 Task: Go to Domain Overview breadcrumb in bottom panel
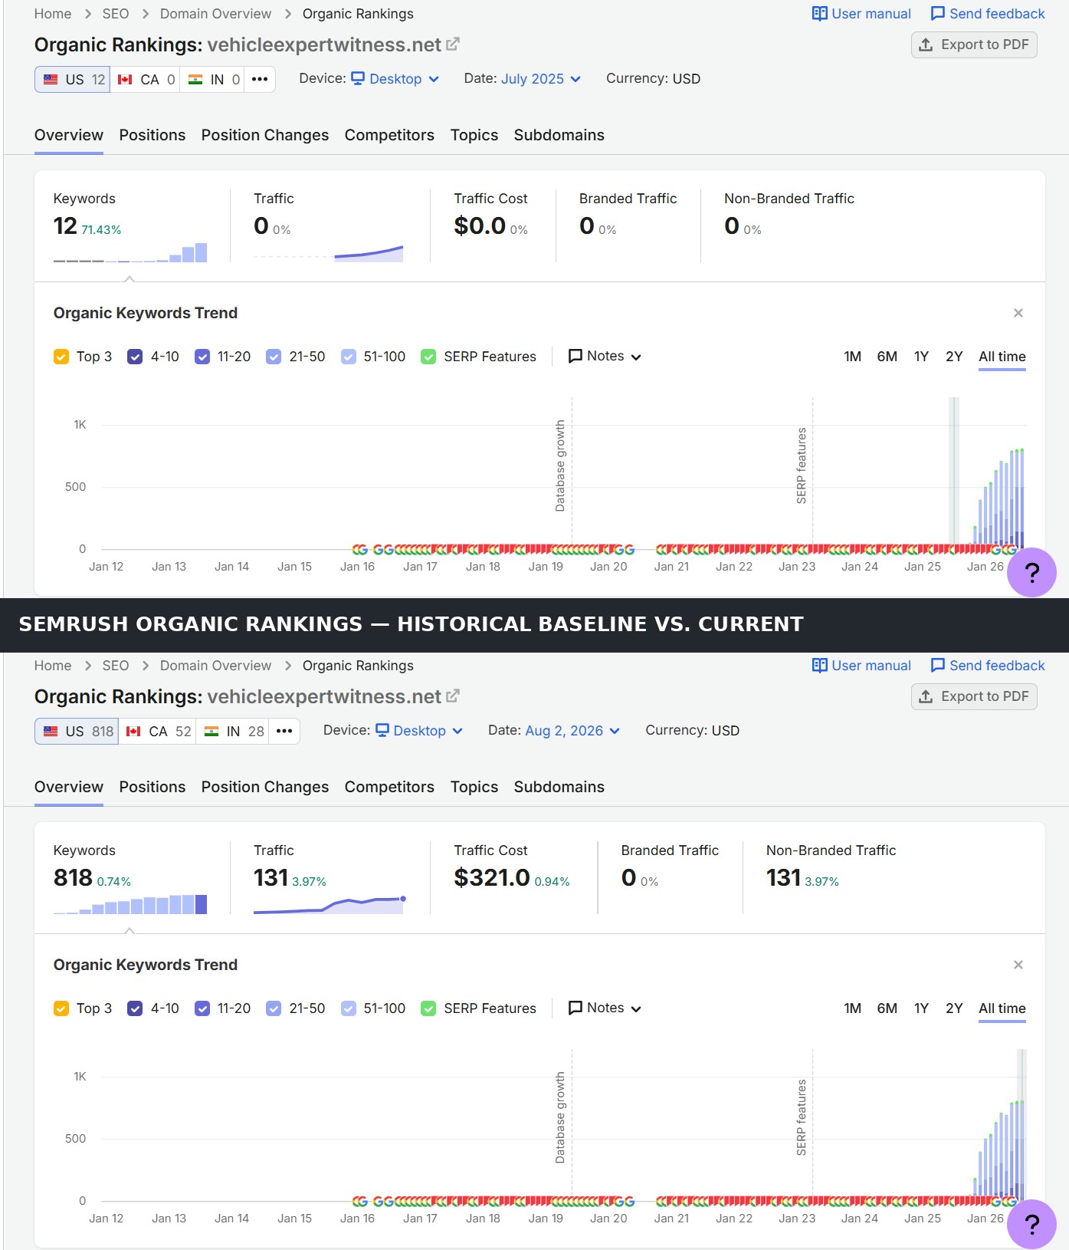[215, 666]
